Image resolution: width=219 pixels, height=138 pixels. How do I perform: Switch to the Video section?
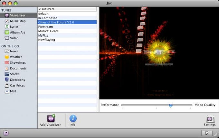point(12,38)
